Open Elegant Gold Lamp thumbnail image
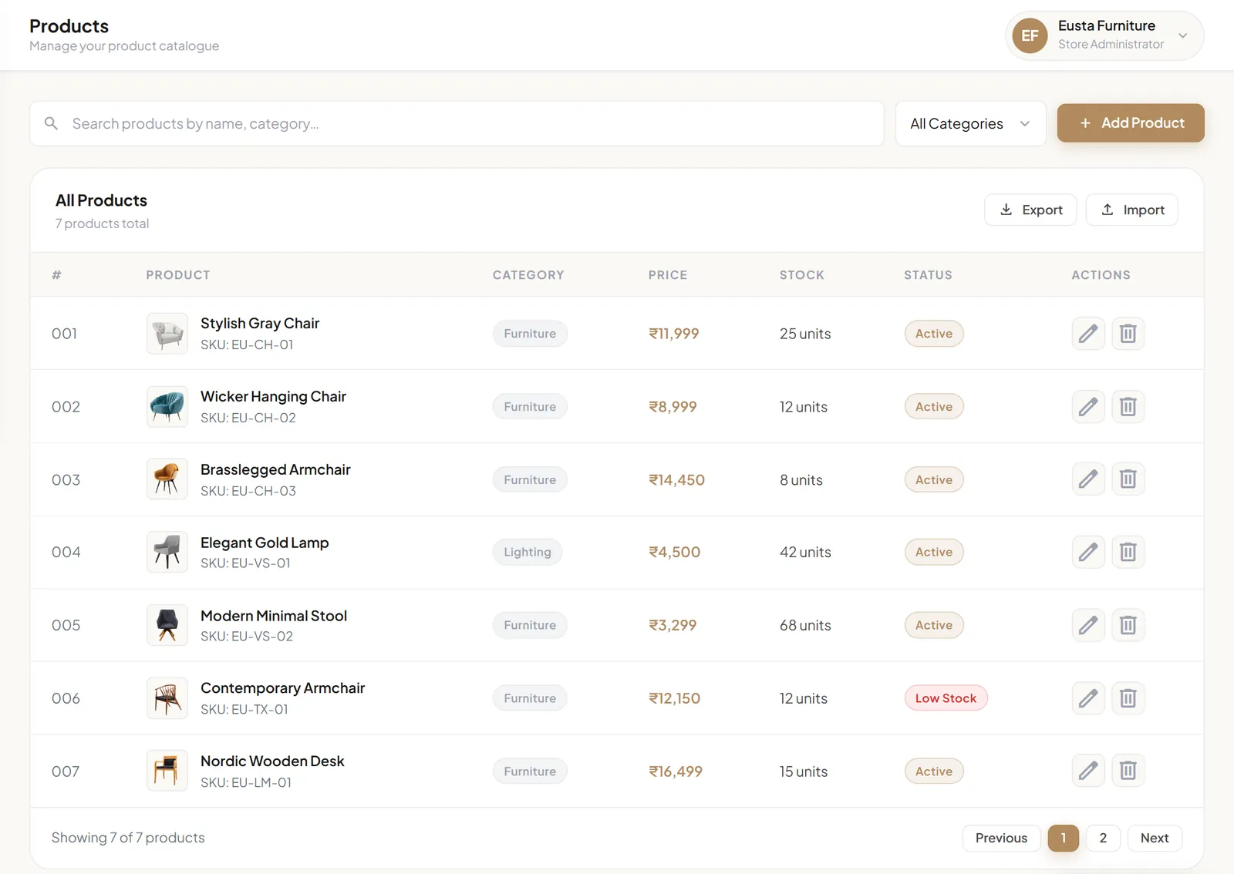The height and width of the screenshot is (874, 1234). 167,552
